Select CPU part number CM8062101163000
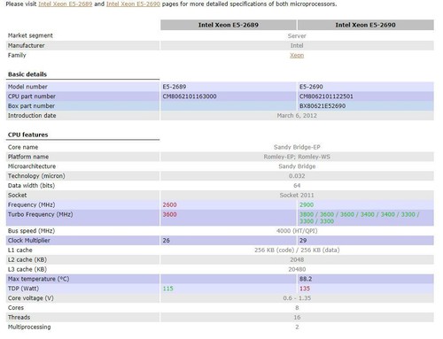Screen dimensions: 443x339 coord(190,96)
